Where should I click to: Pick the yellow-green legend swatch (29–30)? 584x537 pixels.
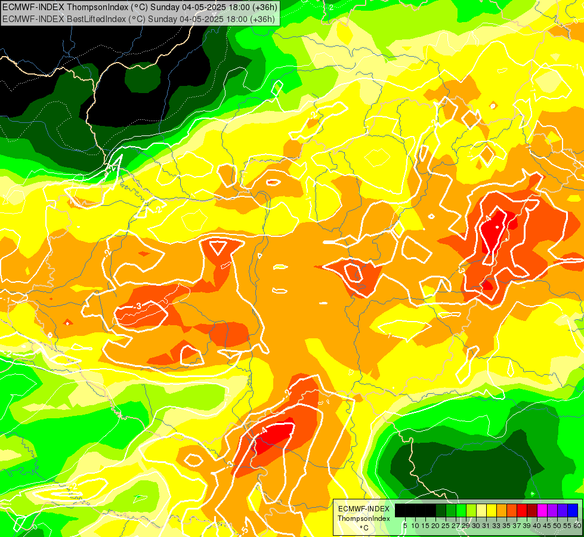[471, 511]
